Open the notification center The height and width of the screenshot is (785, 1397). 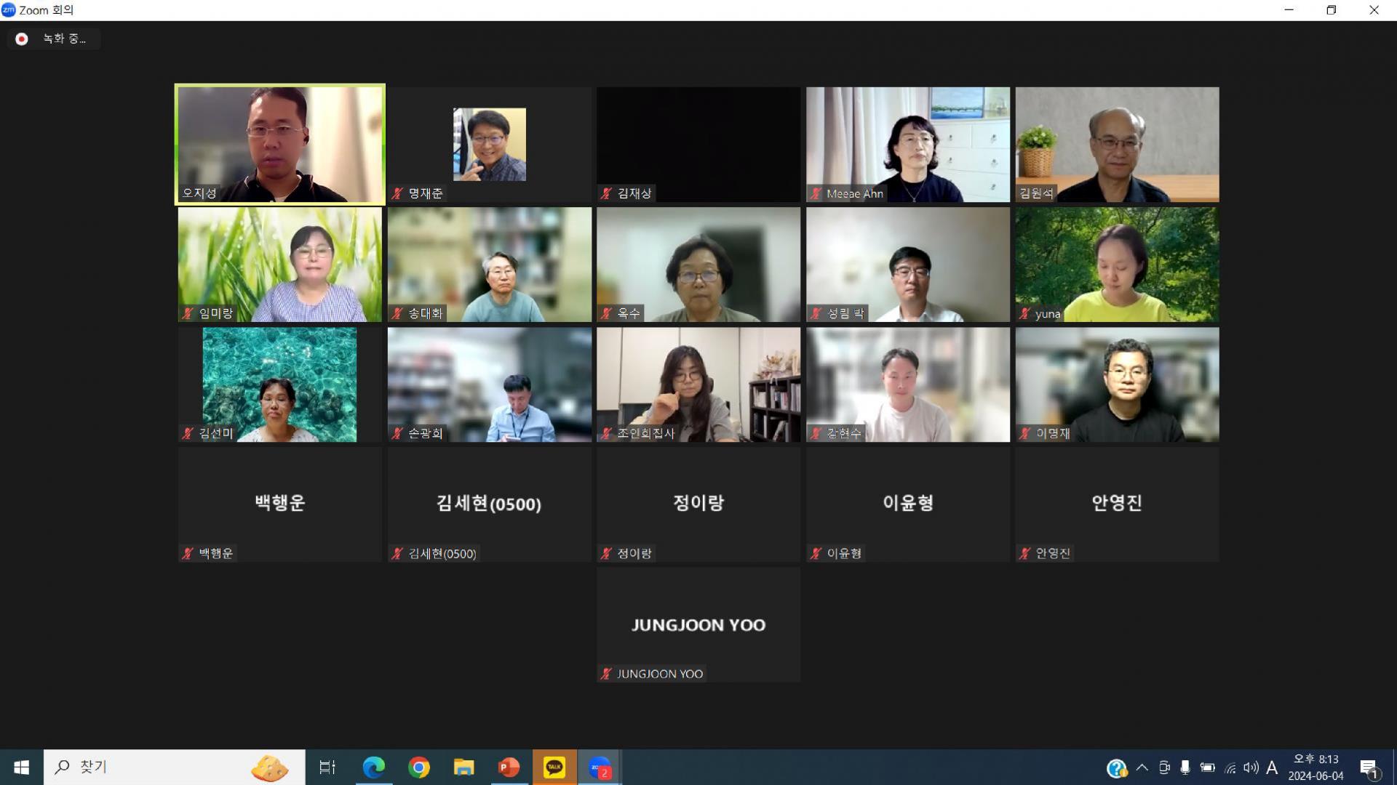tap(1369, 768)
